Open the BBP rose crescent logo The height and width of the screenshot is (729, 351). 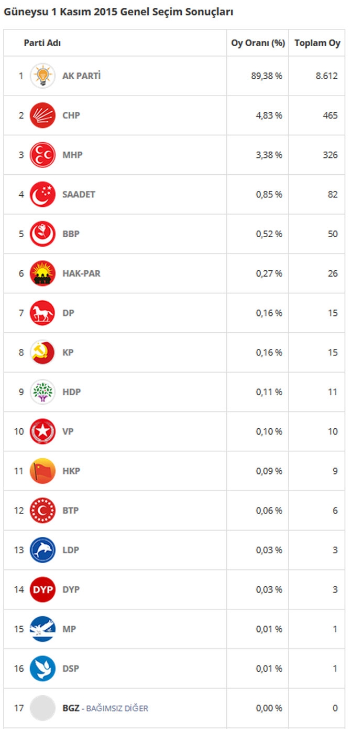[42, 234]
